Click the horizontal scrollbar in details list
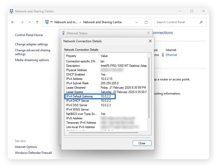The image size is (217, 167). point(104,133)
